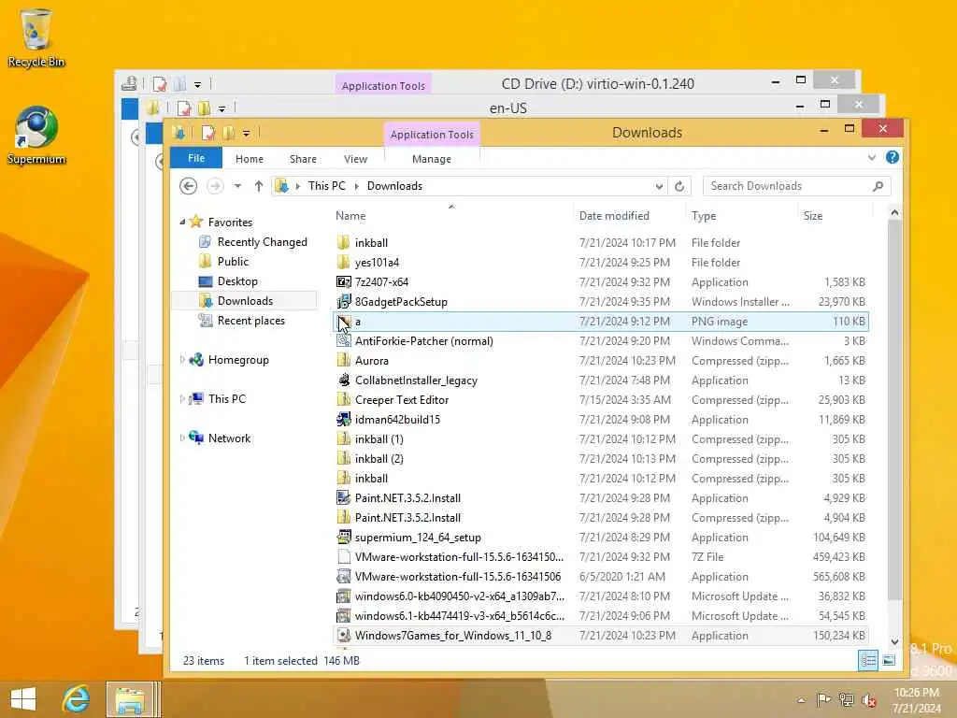The width and height of the screenshot is (957, 718).
Task: Switch to the Share ribbon tab
Action: tap(303, 159)
